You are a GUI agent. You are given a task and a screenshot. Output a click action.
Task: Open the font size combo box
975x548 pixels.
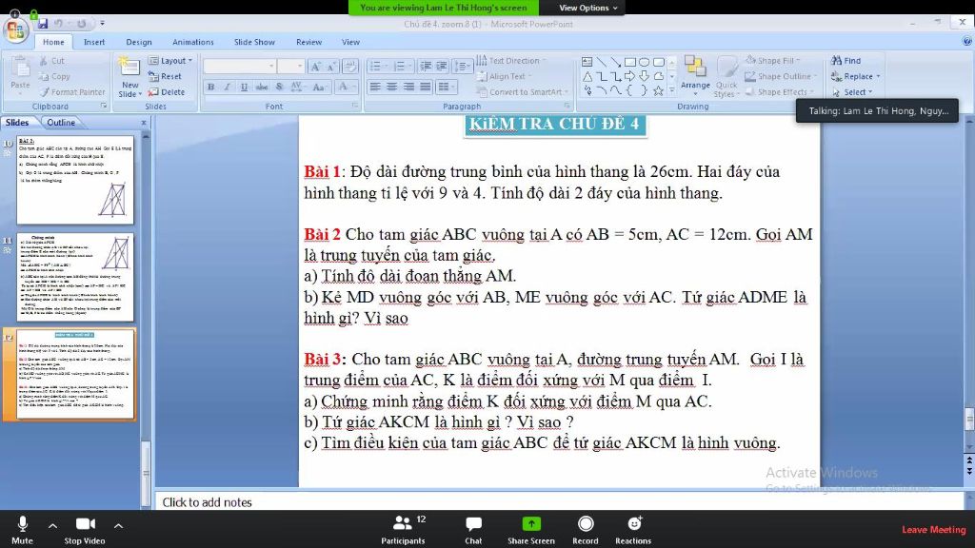[291, 67]
